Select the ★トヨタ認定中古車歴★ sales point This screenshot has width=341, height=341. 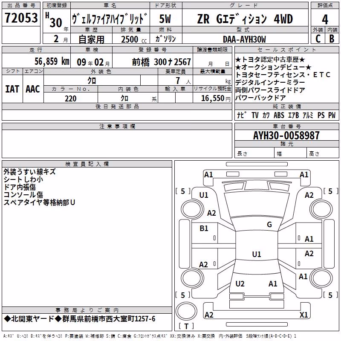pos(270,59)
